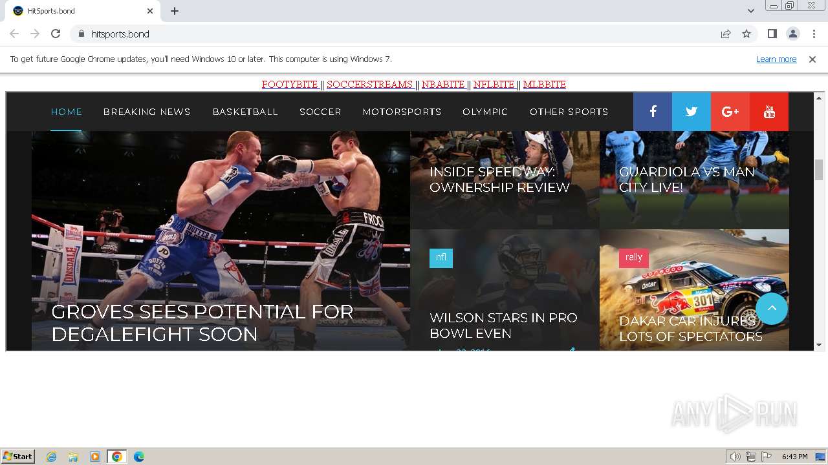
Task: Open the Chrome three-dot menu
Action: (814, 34)
